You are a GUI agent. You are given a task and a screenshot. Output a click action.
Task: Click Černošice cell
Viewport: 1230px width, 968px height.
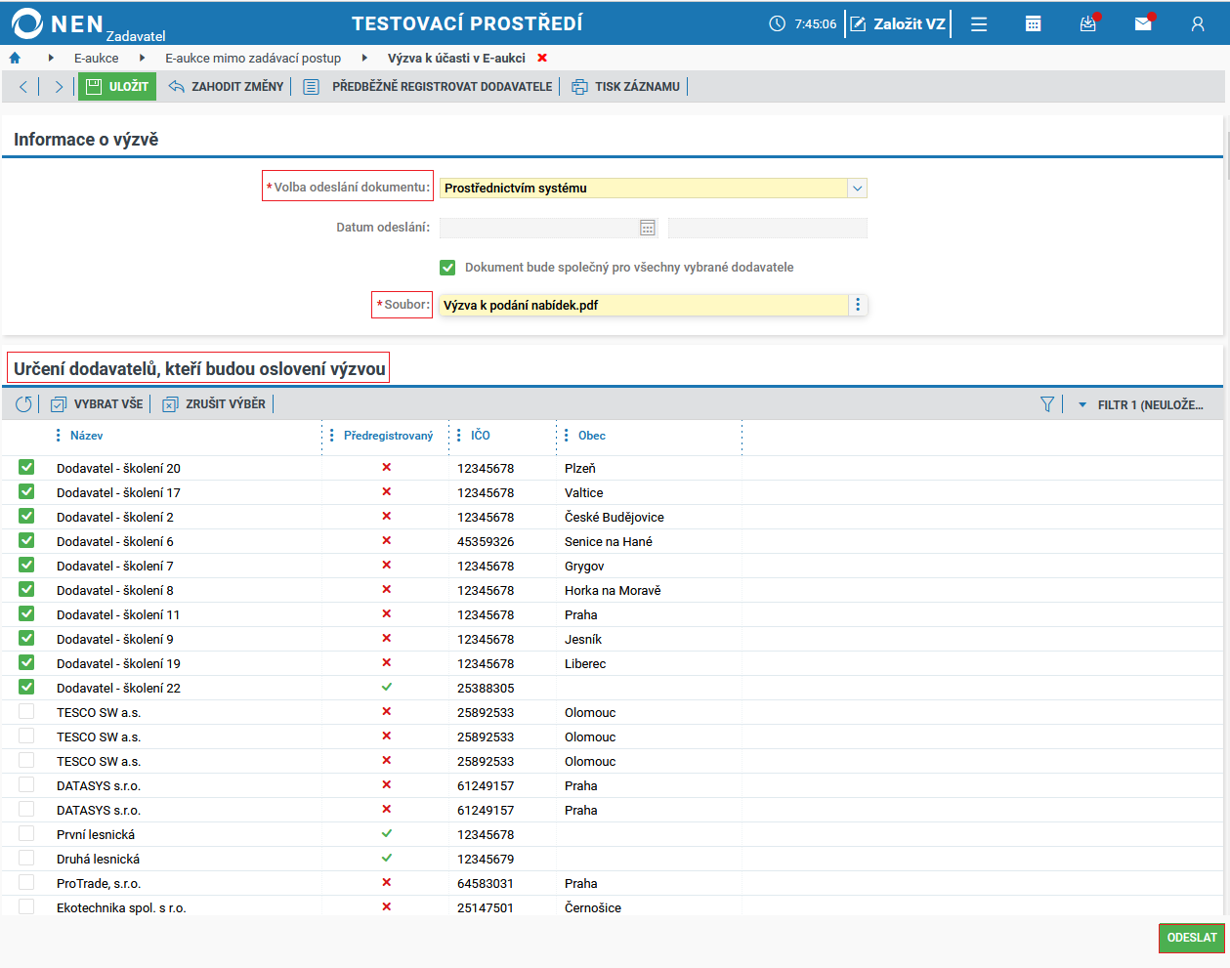click(x=593, y=907)
